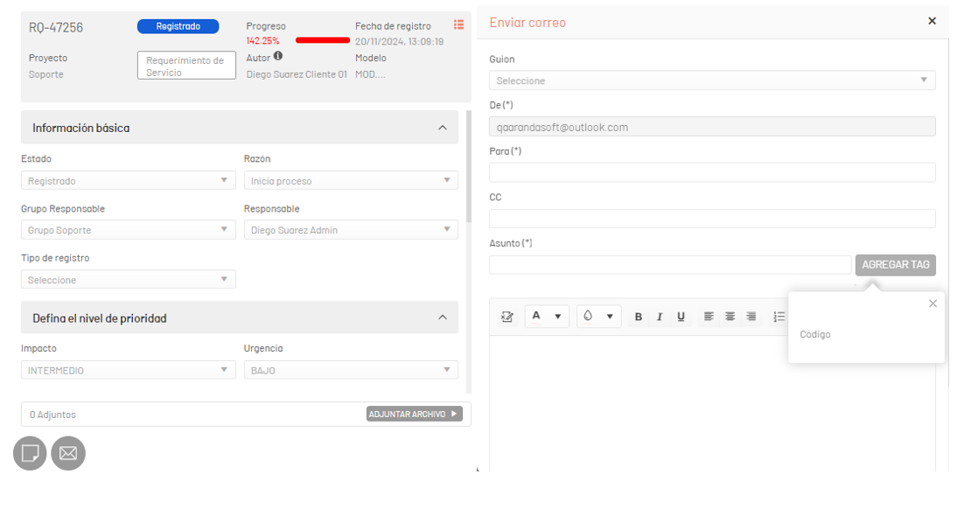Screen dimensions: 978x523
Task: Collapse Defina el nivel de prioridad section
Action: 443,317
